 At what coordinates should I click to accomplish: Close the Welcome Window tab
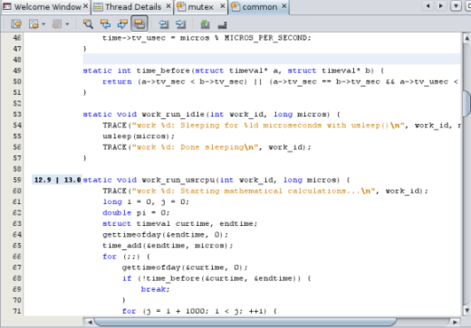click(x=86, y=6)
